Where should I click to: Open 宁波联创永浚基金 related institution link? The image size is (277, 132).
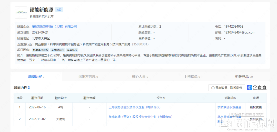(230, 107)
